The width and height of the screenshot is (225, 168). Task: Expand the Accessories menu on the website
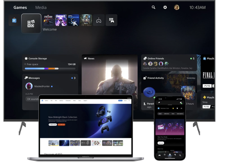(68, 100)
